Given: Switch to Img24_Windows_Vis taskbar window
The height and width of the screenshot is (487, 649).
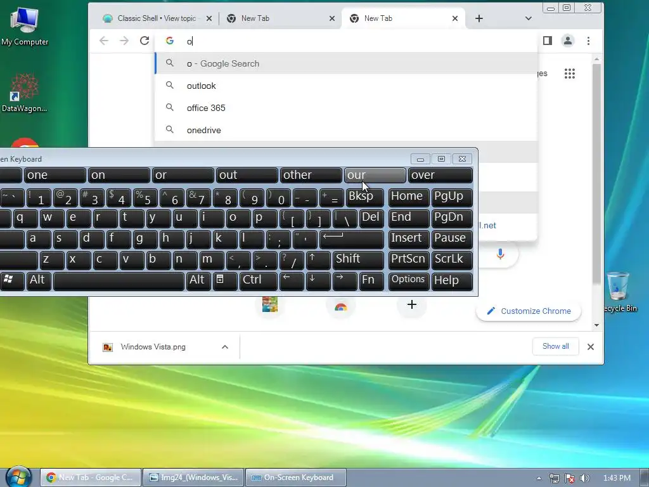Looking at the screenshot, I should [194, 477].
